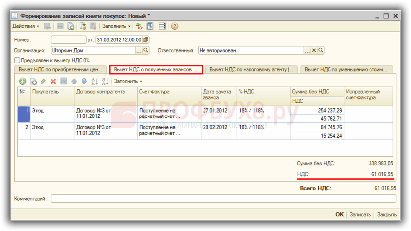The image size is (411, 231).
Task: Click the amount 254 237,29 cell
Action: tap(317, 110)
